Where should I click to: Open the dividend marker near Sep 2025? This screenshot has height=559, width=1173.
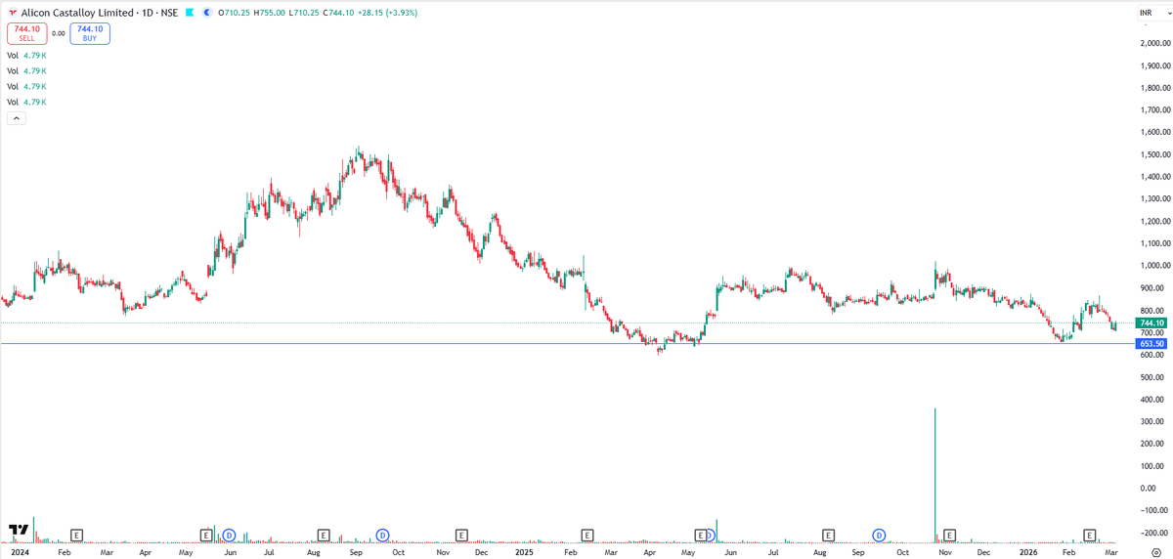coord(880,535)
